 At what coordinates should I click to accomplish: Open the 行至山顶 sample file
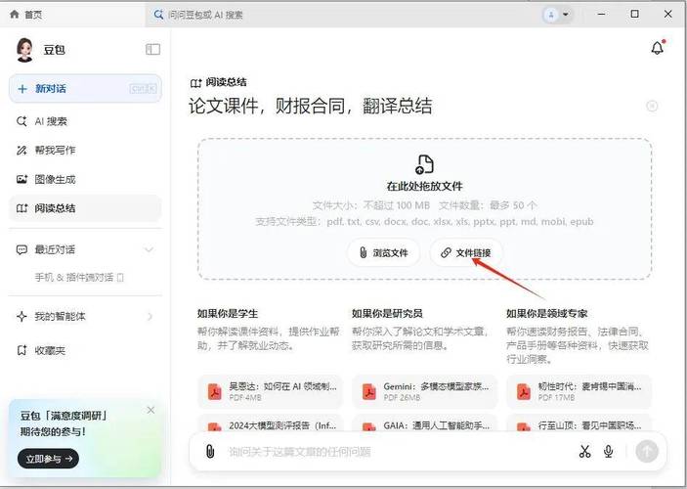pos(580,424)
